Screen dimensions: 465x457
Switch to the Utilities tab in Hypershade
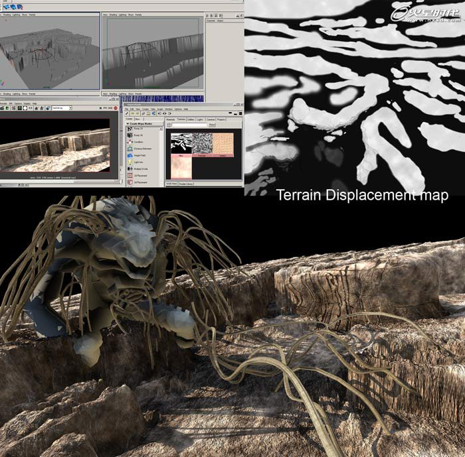[191, 119]
